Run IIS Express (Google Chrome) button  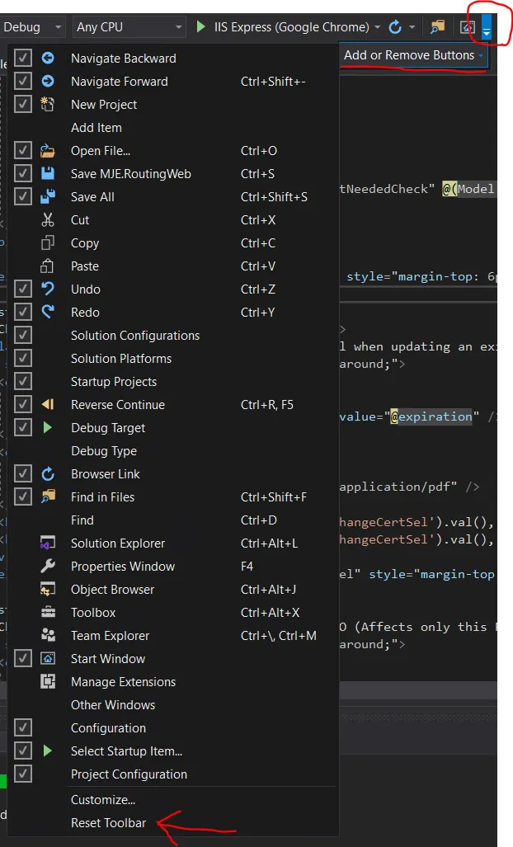(x=287, y=27)
